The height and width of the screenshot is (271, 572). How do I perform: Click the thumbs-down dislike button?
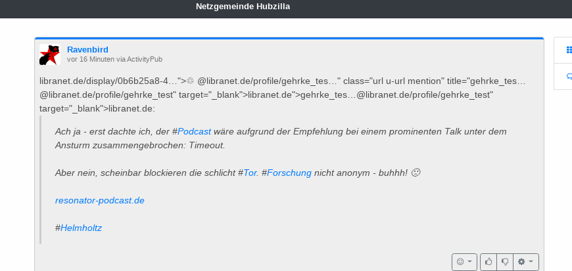pos(505,262)
